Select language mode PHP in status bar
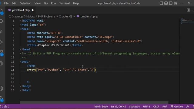The height and width of the screenshot is (109, 194). [x=165, y=106]
